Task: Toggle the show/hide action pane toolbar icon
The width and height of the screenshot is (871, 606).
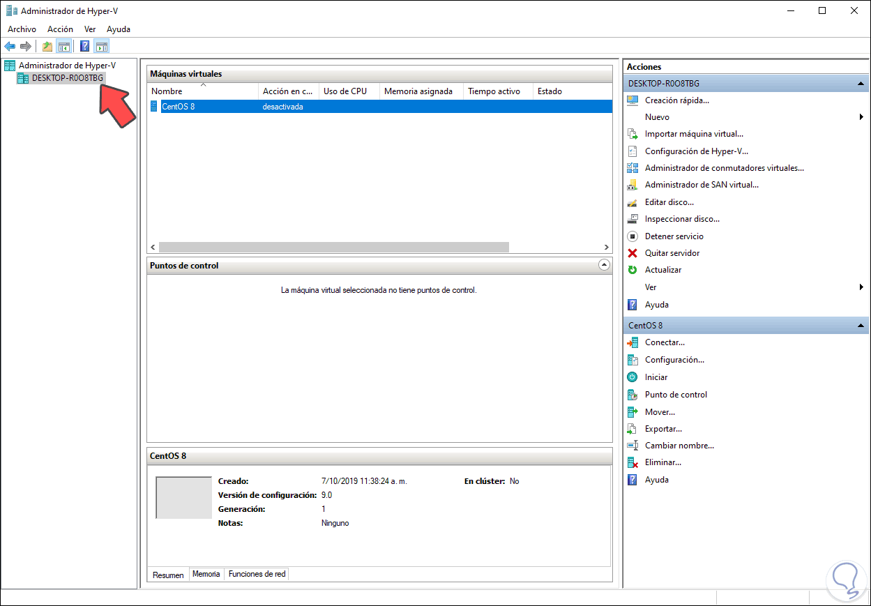Action: [x=102, y=47]
